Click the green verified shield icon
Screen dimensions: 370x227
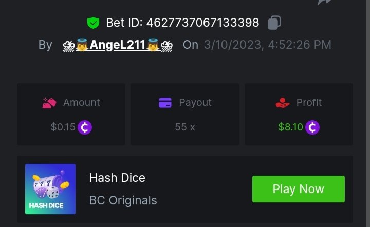[92, 23]
